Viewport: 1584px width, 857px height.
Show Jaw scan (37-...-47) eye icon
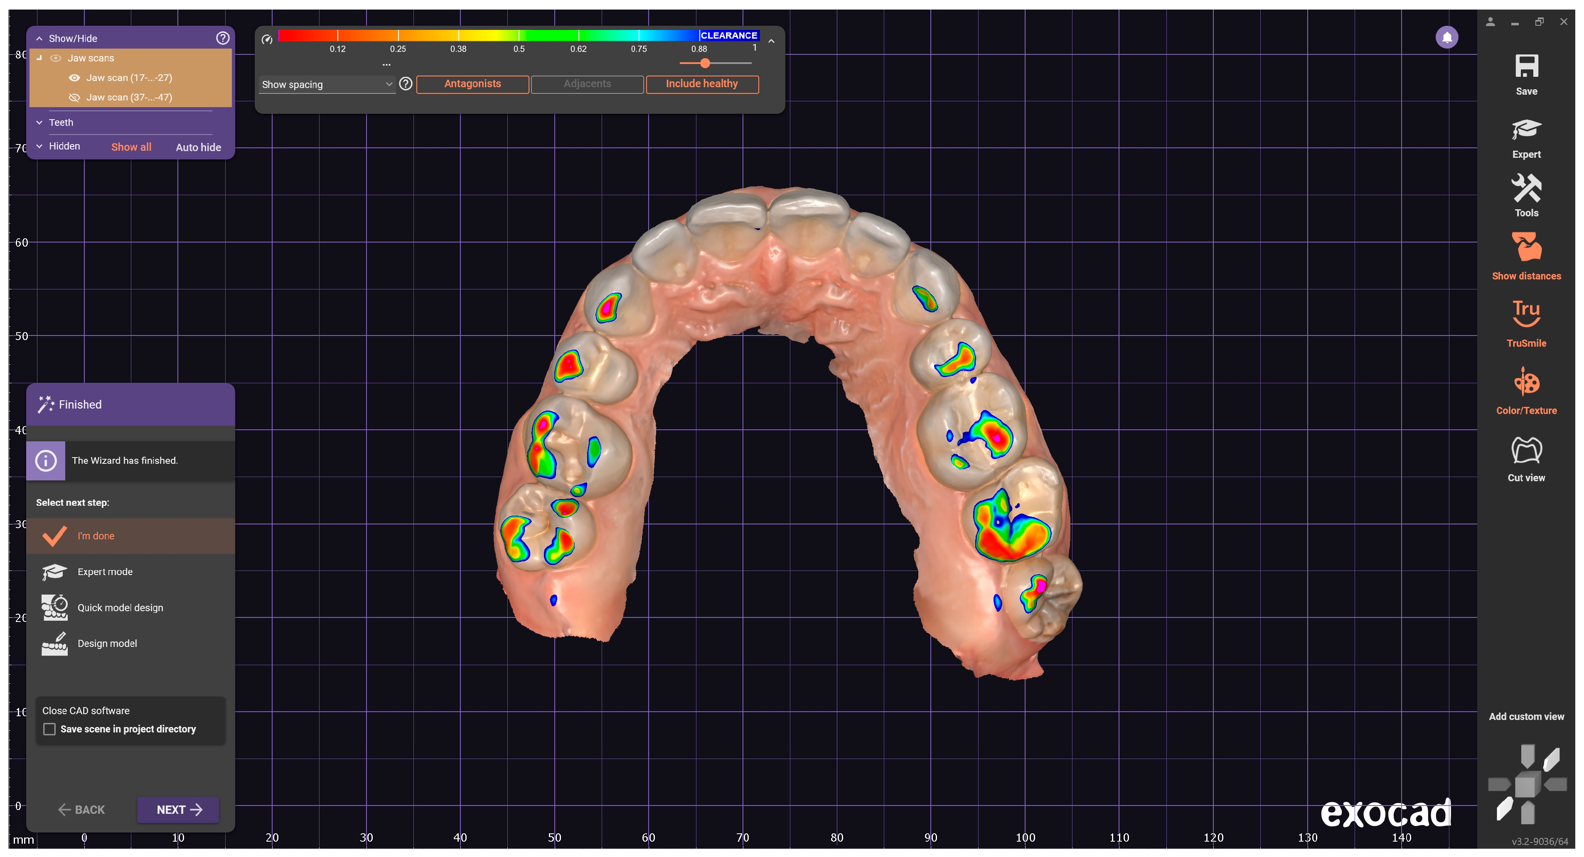[74, 98]
